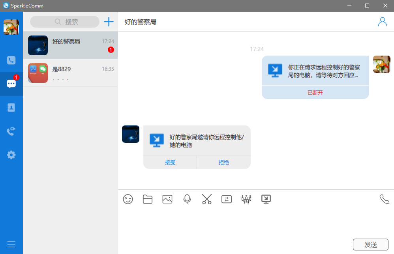This screenshot has height=254, width=394.
Task: Click the 搜索 search field
Action: coord(65,22)
